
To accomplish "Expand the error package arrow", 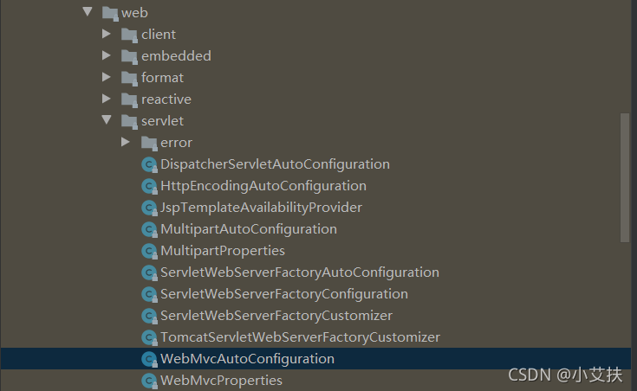I will tap(126, 142).
